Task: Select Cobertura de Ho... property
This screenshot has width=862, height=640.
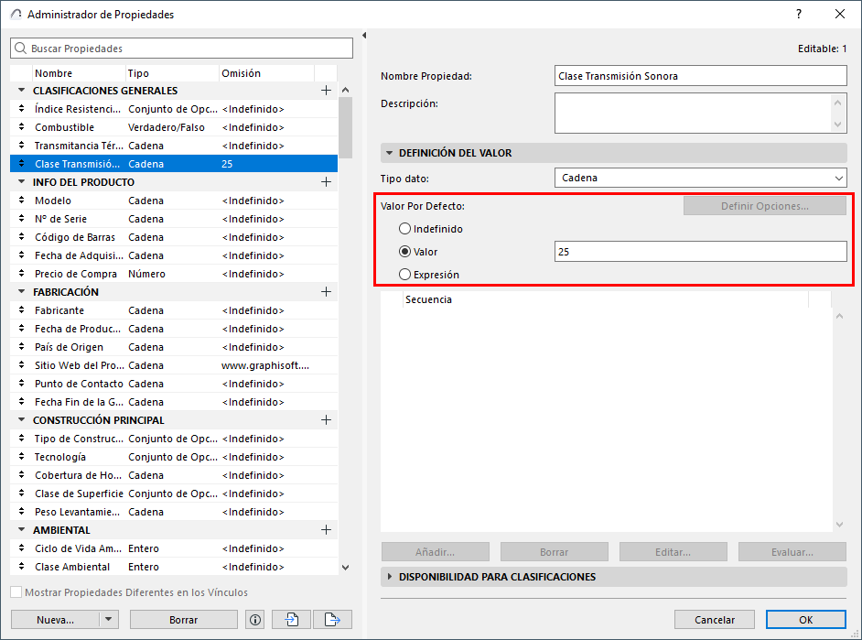Action: (x=174, y=475)
